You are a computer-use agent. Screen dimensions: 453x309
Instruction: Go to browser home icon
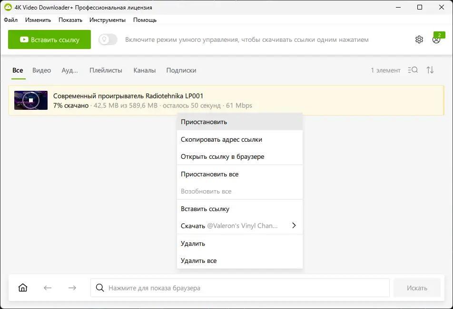(x=23, y=288)
